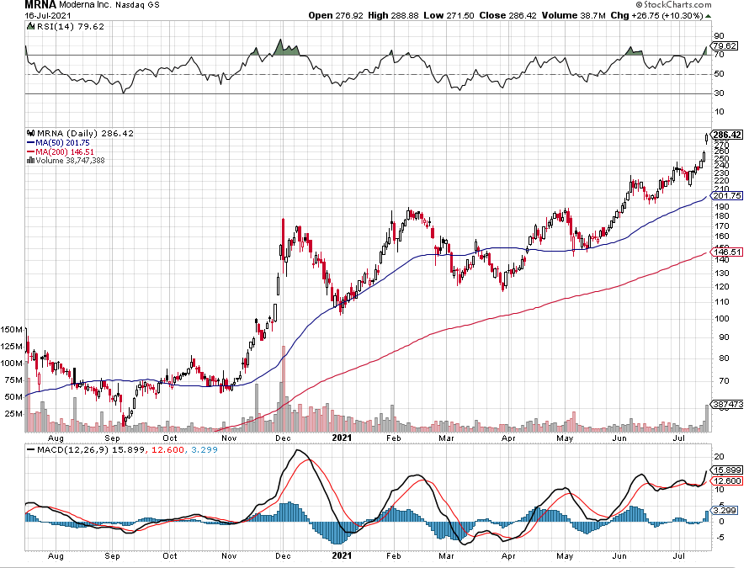Click the RSI area icon beside RSI(14)
Image resolution: width=749 pixels, height=568 pixels.
pyautogui.click(x=31, y=26)
